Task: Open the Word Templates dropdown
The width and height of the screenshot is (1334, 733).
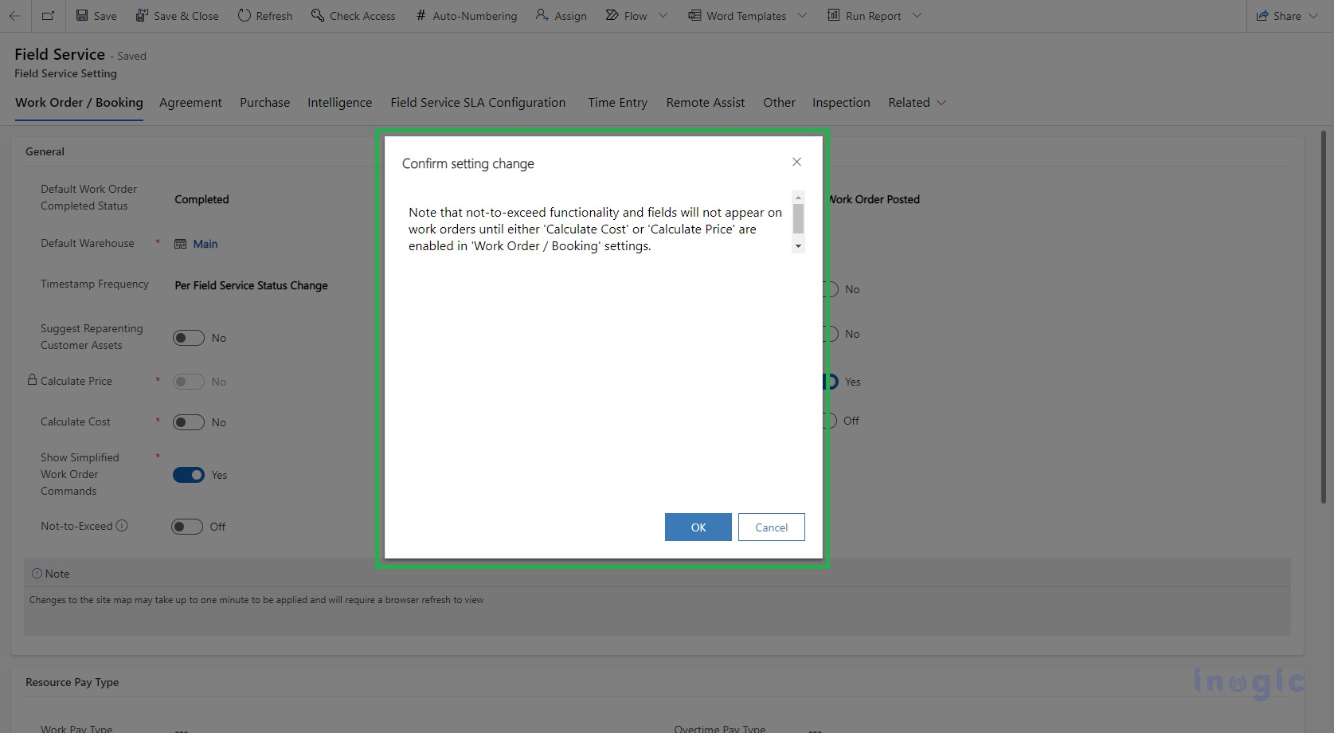Action: point(803,15)
